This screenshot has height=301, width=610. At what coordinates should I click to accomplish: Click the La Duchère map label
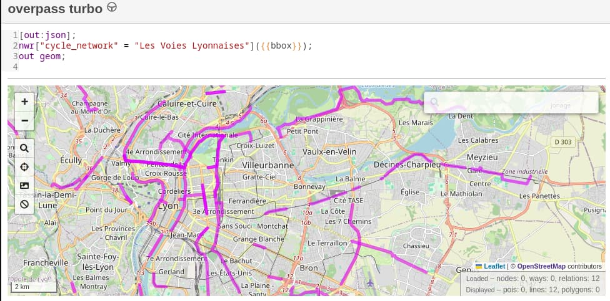tap(102, 130)
